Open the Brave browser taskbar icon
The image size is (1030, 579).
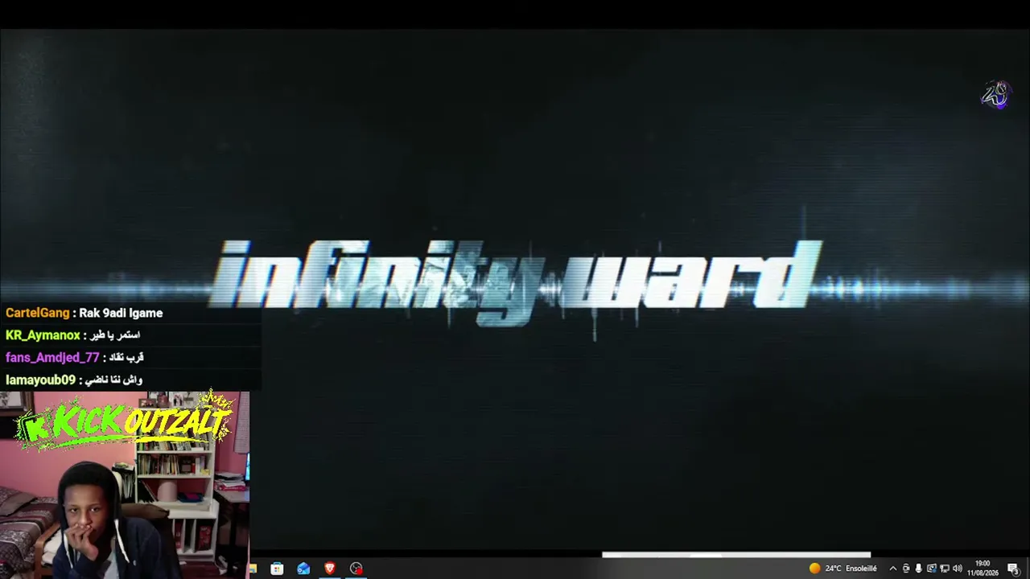pyautogui.click(x=330, y=569)
